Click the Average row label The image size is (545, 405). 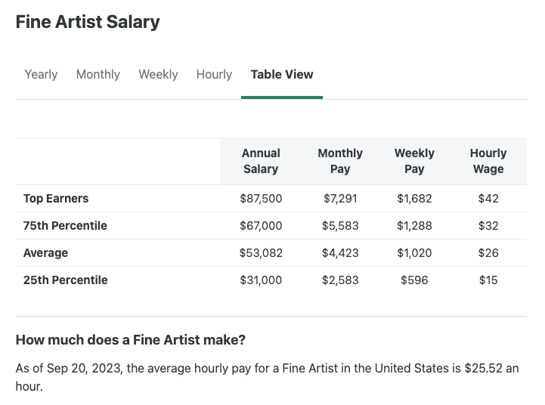[45, 253]
